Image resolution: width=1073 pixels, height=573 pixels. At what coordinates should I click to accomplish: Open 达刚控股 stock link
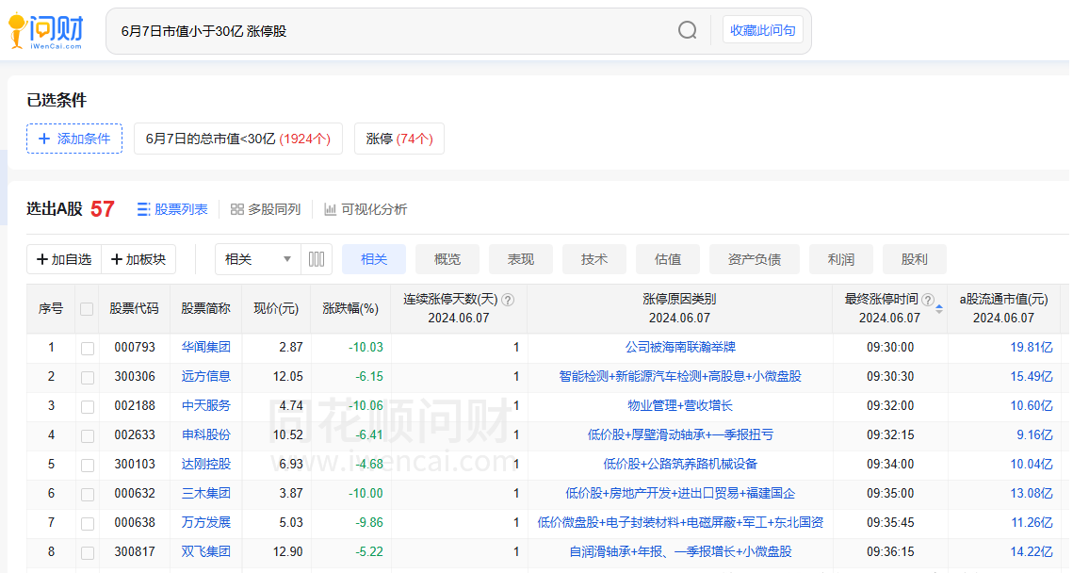point(206,465)
